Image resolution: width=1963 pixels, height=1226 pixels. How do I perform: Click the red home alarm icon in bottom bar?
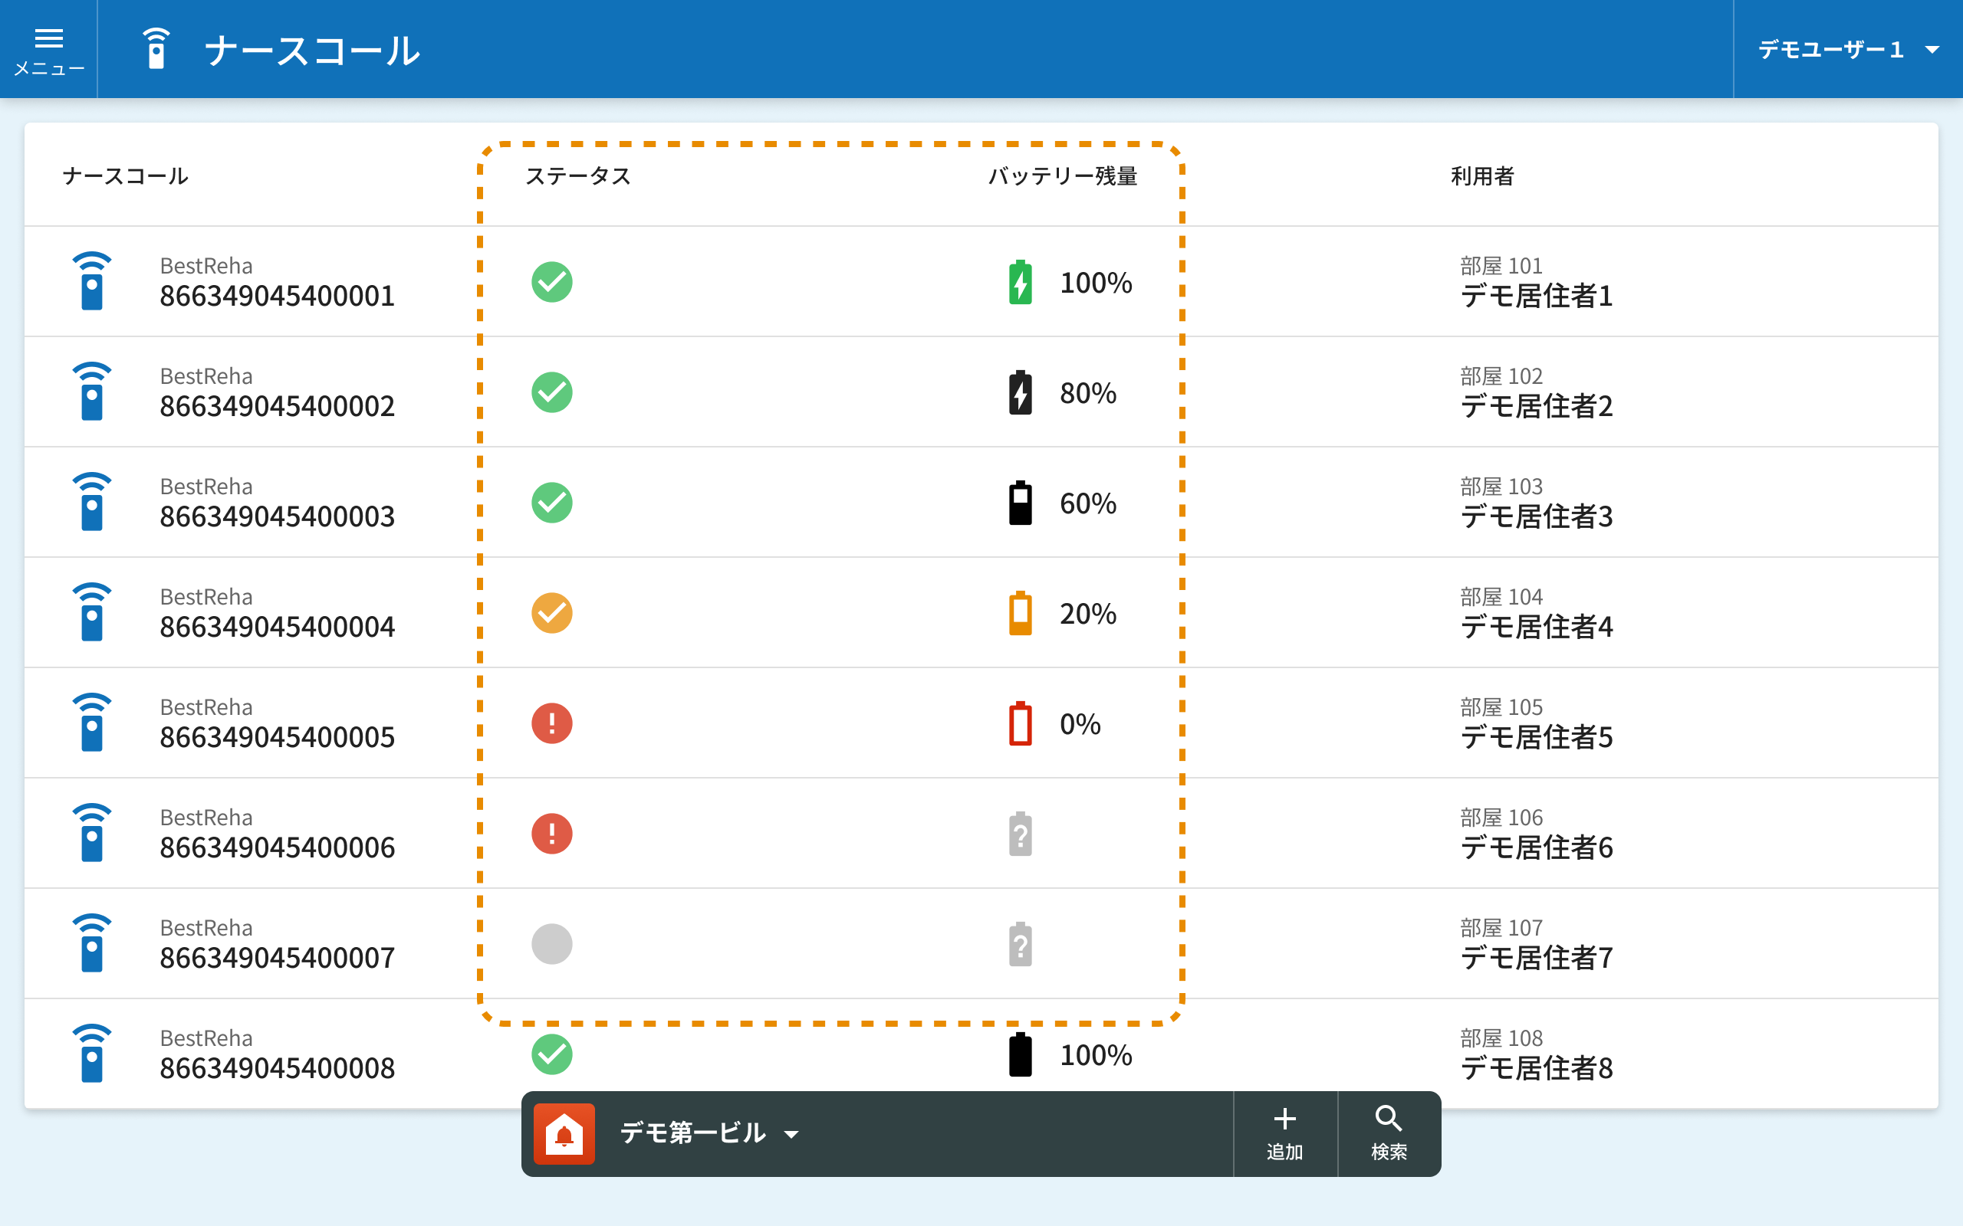564,1133
